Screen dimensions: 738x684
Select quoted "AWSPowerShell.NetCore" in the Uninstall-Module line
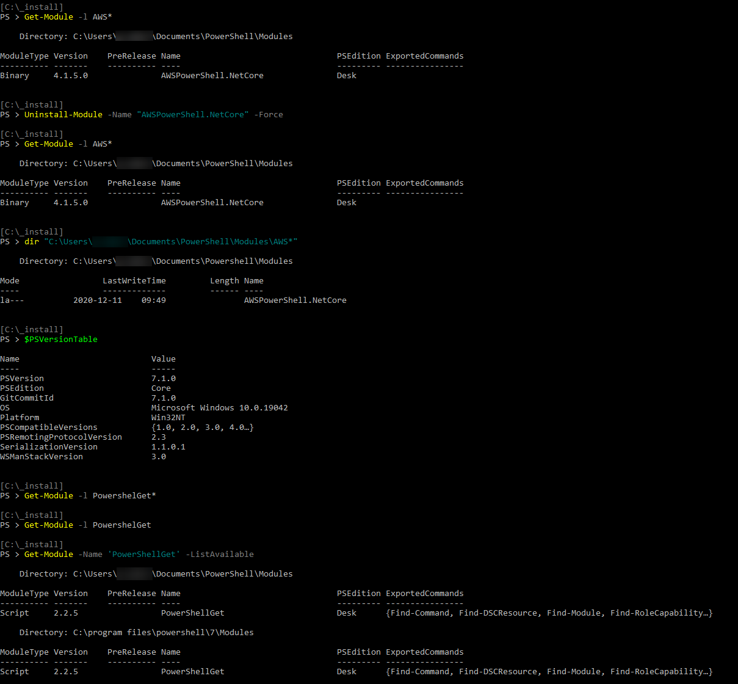pos(193,114)
